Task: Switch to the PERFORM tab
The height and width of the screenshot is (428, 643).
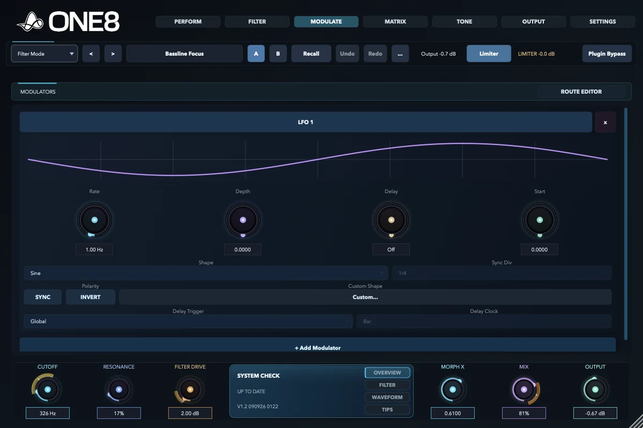Action: pyautogui.click(x=188, y=21)
